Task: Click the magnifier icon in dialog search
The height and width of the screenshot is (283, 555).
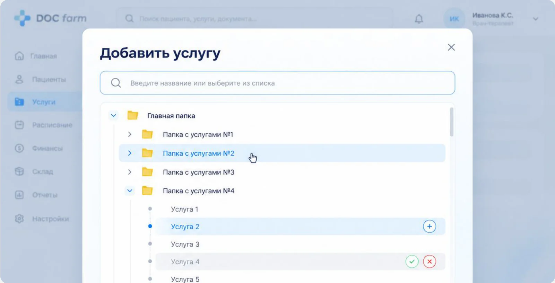Action: pyautogui.click(x=116, y=83)
